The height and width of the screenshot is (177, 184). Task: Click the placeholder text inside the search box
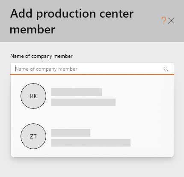pyautogui.click(x=46, y=69)
